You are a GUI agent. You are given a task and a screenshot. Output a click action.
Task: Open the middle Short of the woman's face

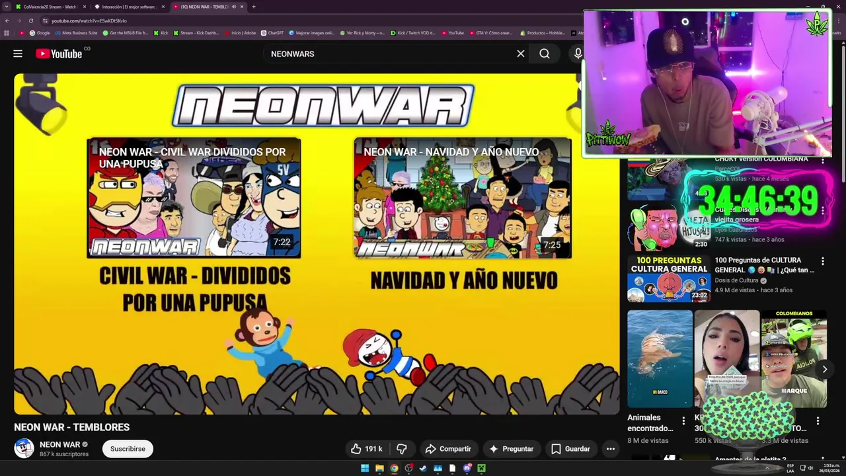click(726, 359)
